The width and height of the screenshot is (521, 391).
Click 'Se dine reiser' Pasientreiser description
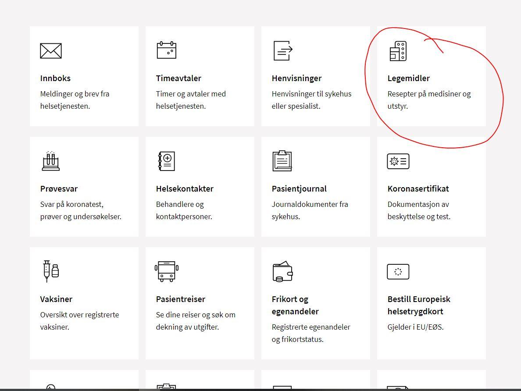(196, 321)
